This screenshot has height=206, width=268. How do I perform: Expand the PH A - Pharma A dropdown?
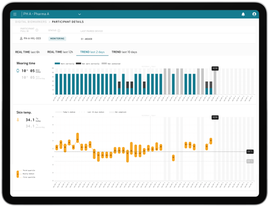tap(79, 14)
